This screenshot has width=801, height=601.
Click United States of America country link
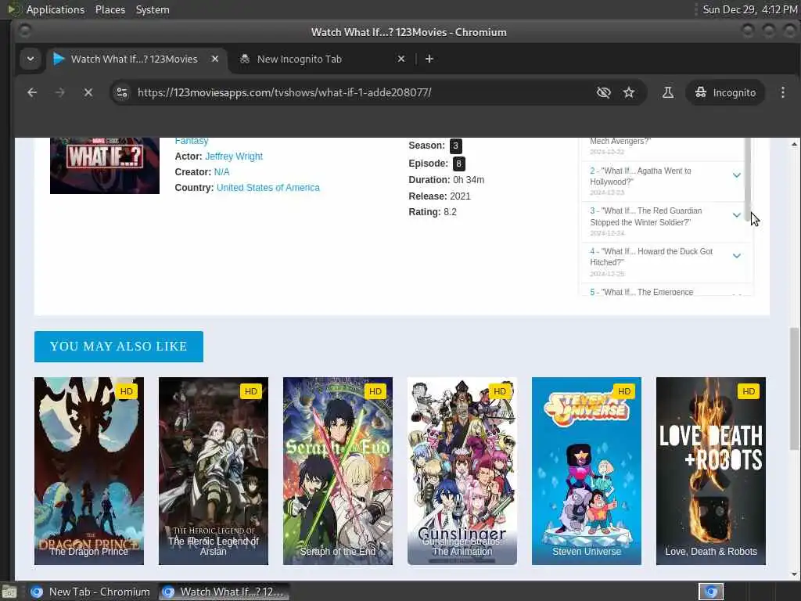(x=268, y=188)
